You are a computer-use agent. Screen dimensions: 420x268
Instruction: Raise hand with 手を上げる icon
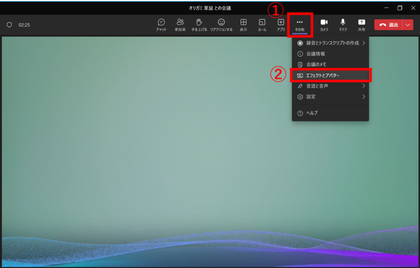[199, 24]
